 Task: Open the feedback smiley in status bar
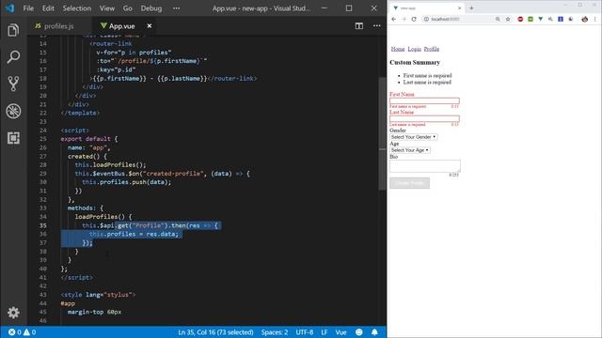[359, 332]
